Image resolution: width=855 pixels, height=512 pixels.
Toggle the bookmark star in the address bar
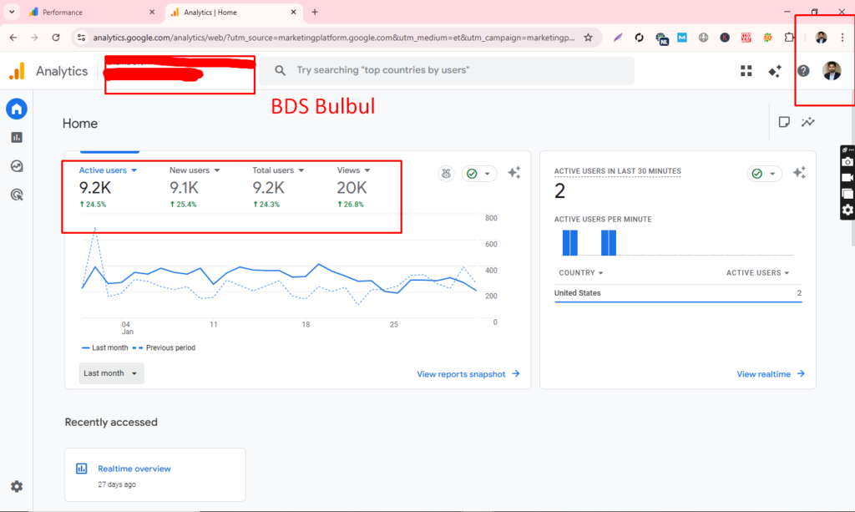pos(587,38)
